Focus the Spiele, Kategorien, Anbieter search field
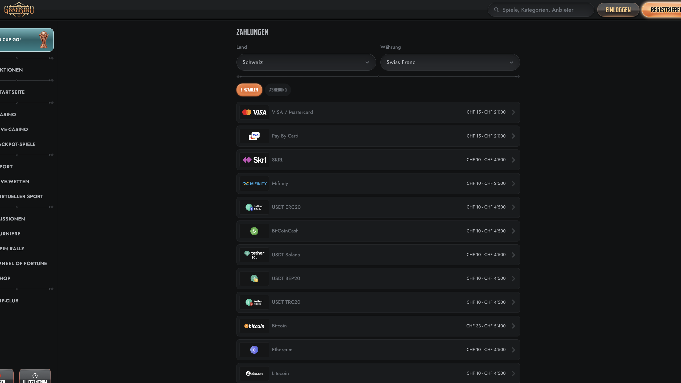 [x=541, y=10]
